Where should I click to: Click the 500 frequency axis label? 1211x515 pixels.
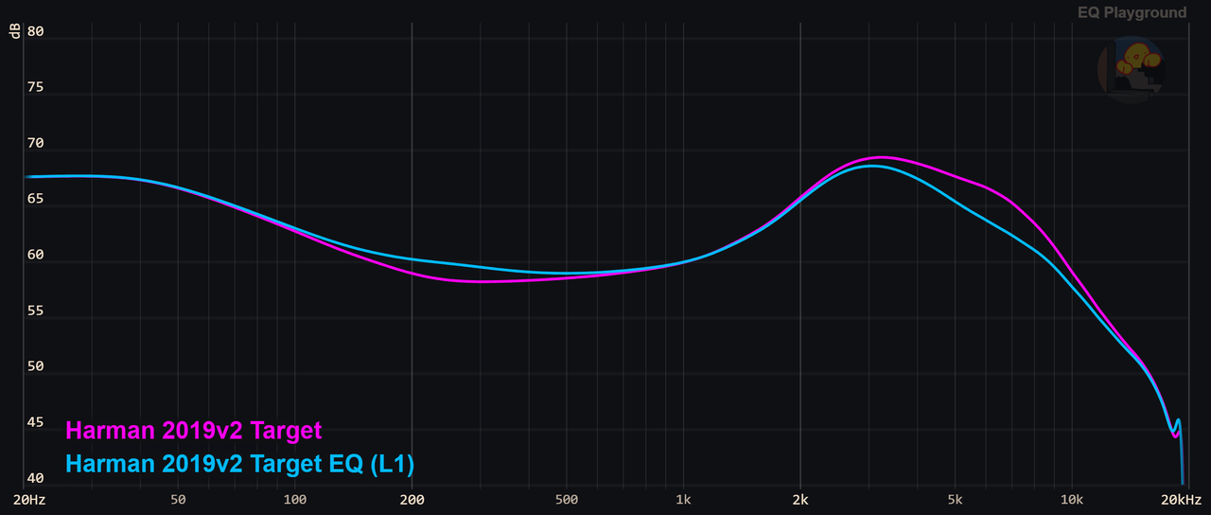567,500
